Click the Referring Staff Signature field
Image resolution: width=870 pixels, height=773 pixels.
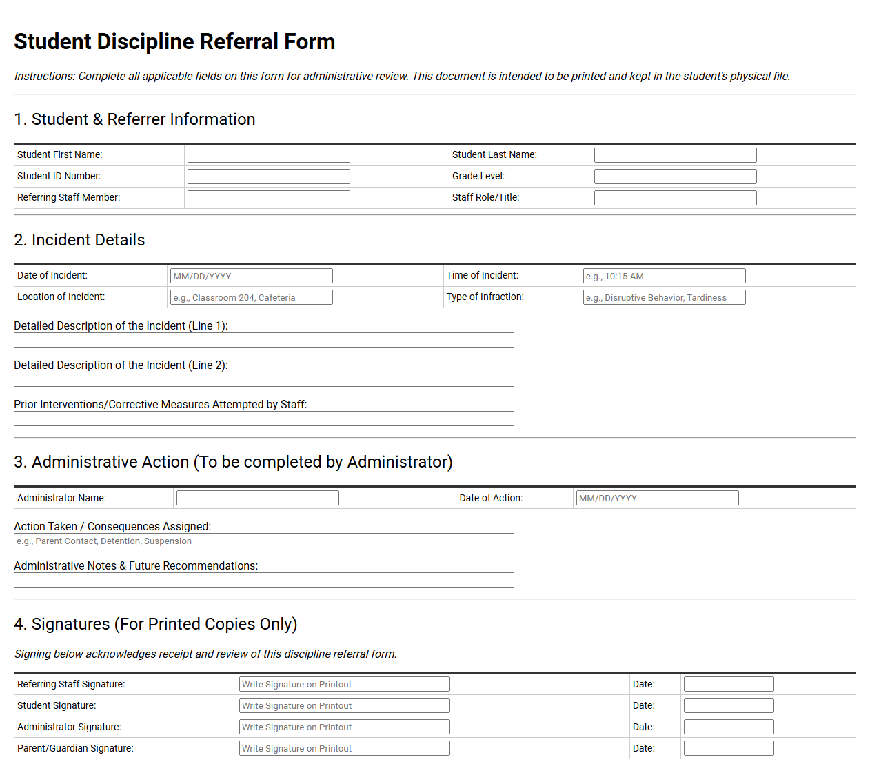point(345,684)
